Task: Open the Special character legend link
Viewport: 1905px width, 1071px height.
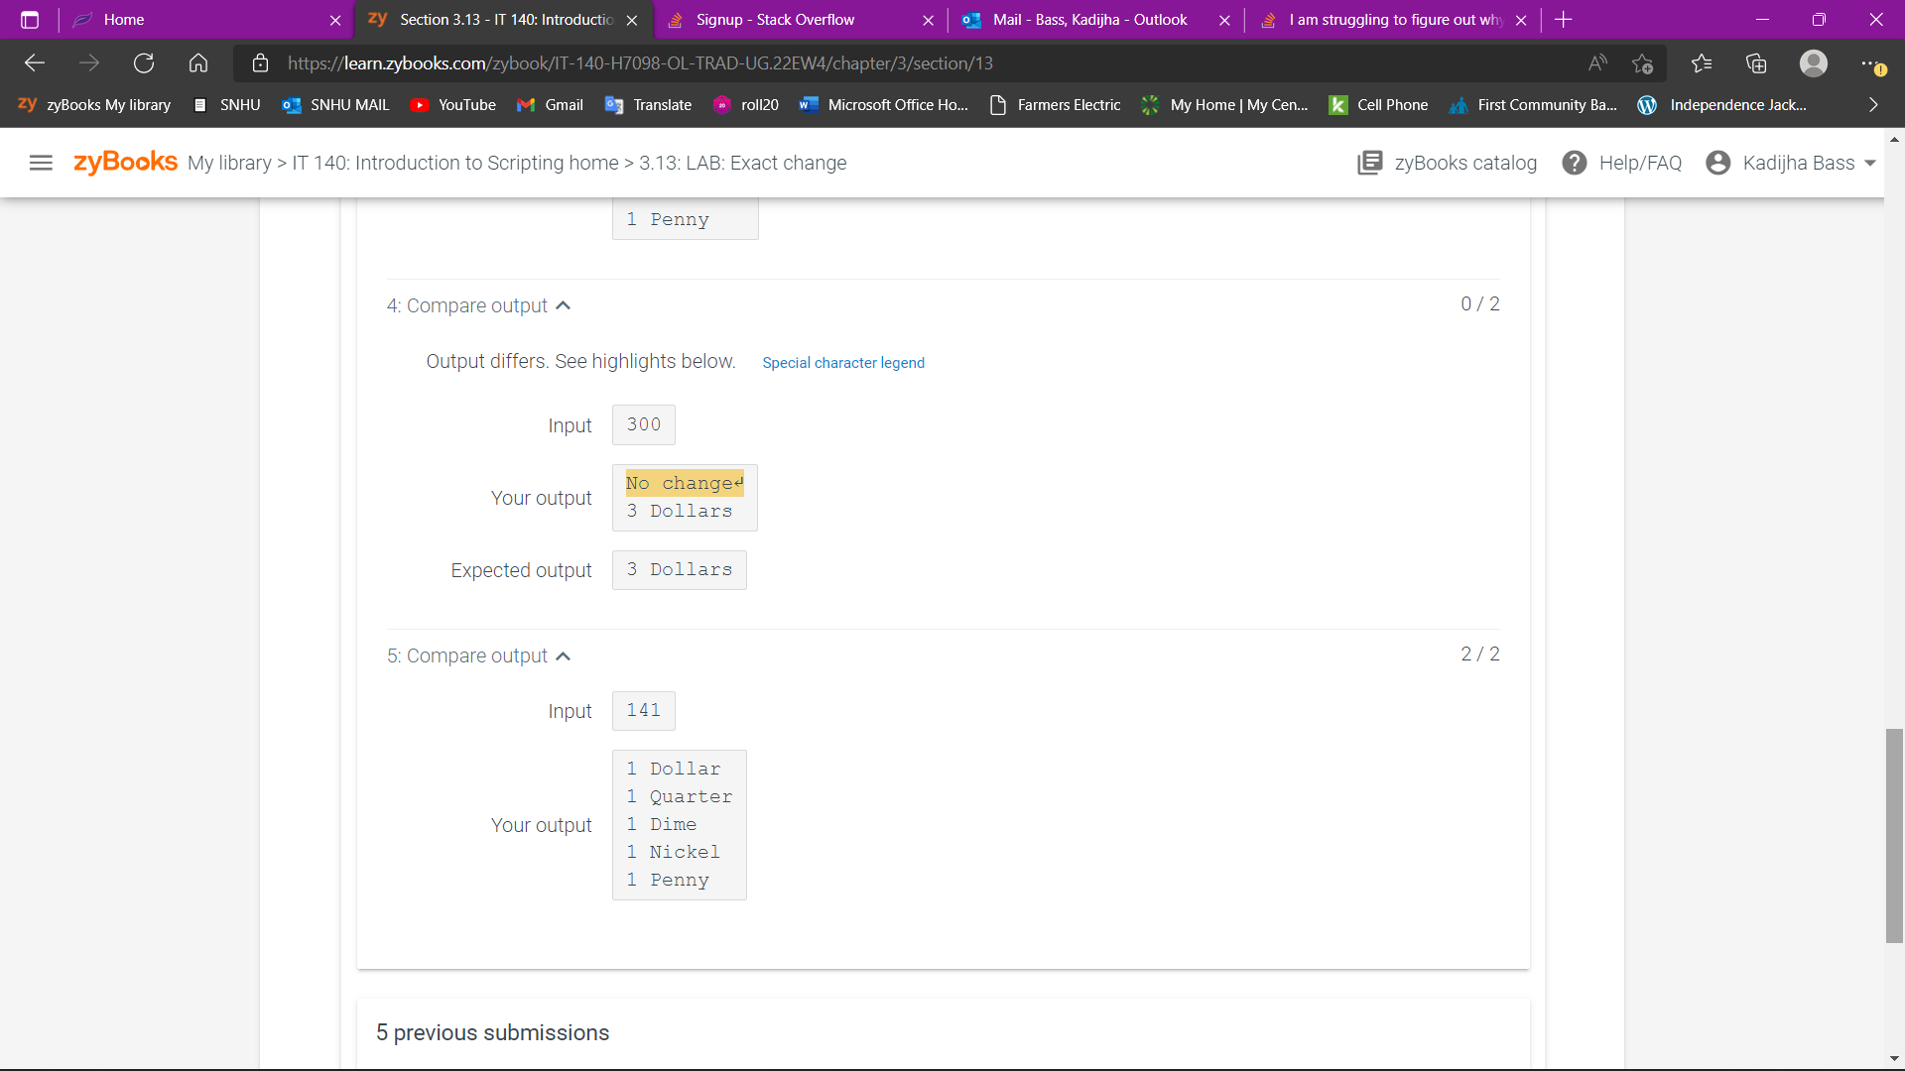Action: coord(844,362)
